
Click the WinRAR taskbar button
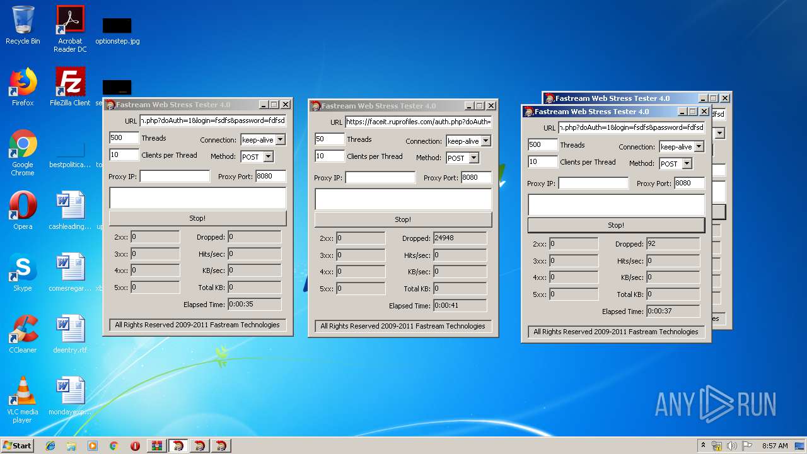click(x=157, y=446)
